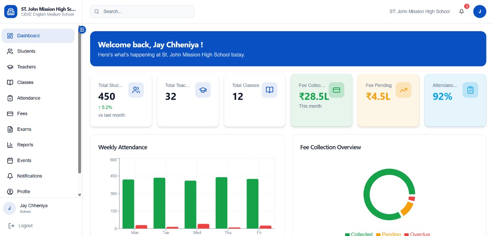This screenshot has height=236, width=493.
Task: Navigate to Events in sidebar
Action: tap(24, 161)
